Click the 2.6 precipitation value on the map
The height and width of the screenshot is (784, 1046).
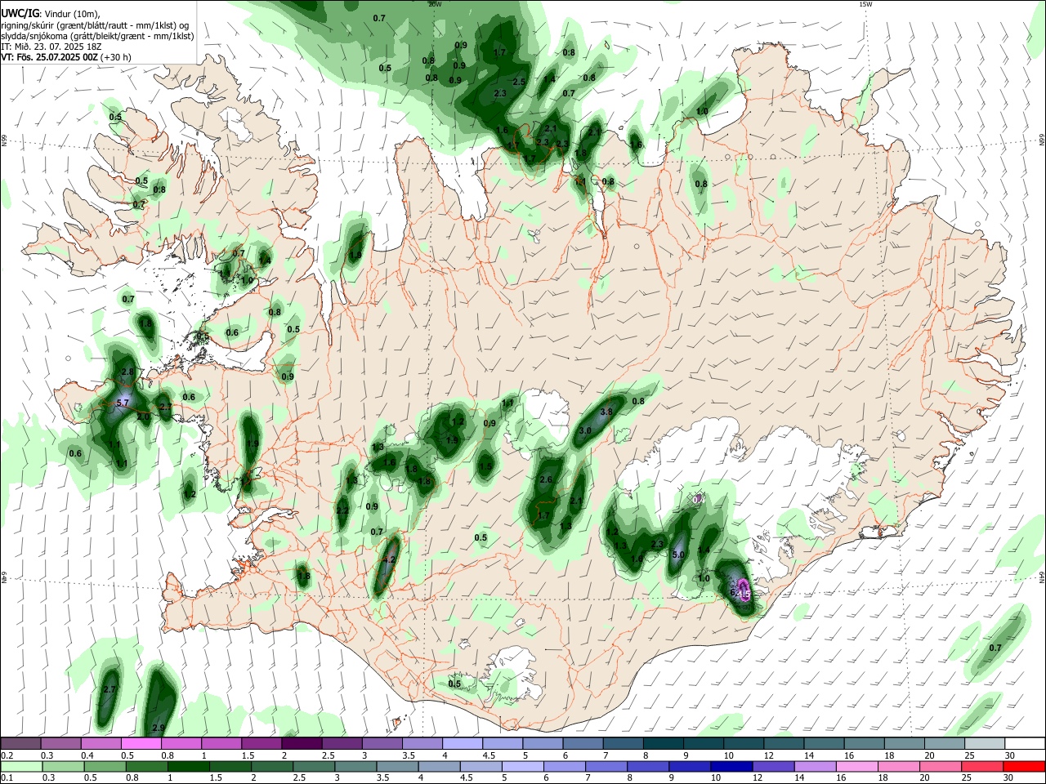pyautogui.click(x=547, y=480)
